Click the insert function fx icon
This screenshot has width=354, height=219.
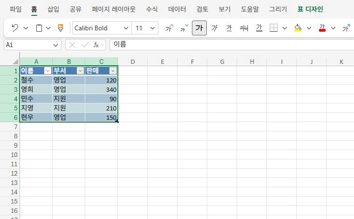[x=96, y=45]
